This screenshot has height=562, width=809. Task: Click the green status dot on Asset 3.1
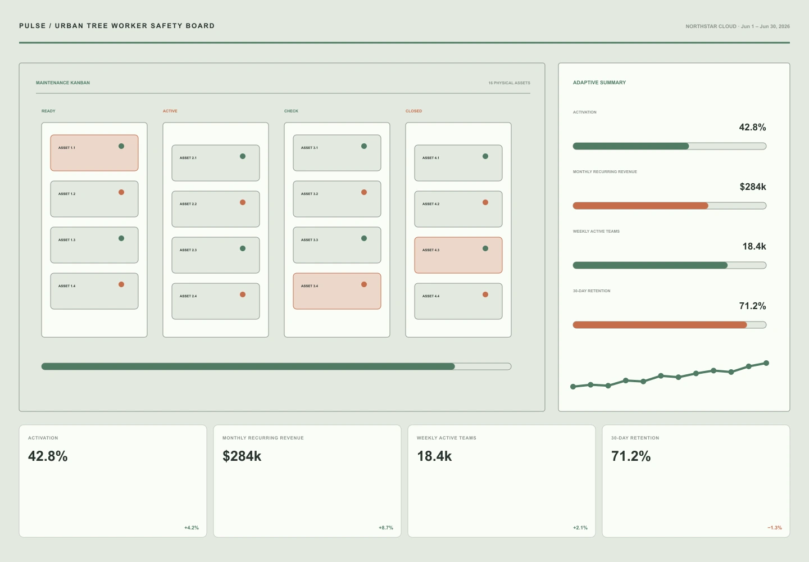(364, 146)
